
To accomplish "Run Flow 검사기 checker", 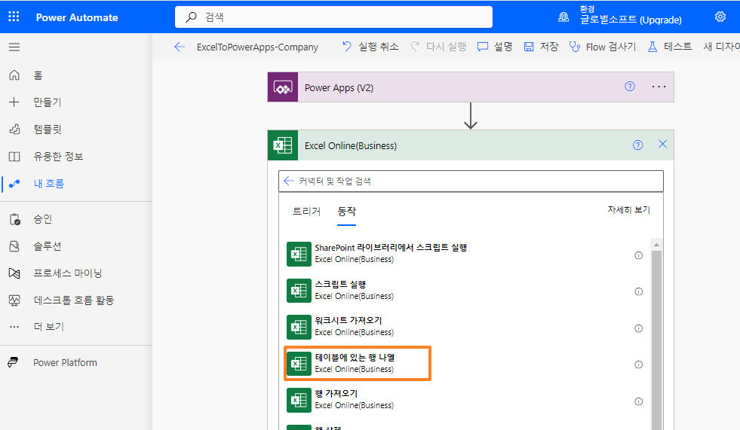I will pos(603,47).
